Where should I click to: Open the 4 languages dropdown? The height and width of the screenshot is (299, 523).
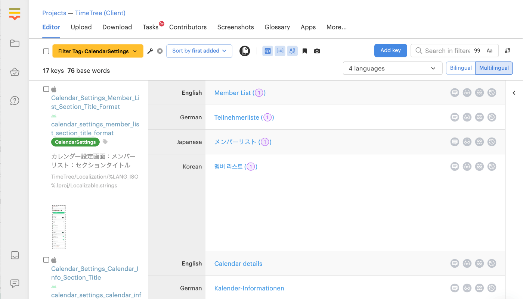(x=393, y=68)
